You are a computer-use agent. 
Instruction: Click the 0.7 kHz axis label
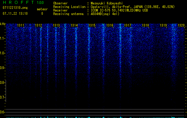(2, 97)
